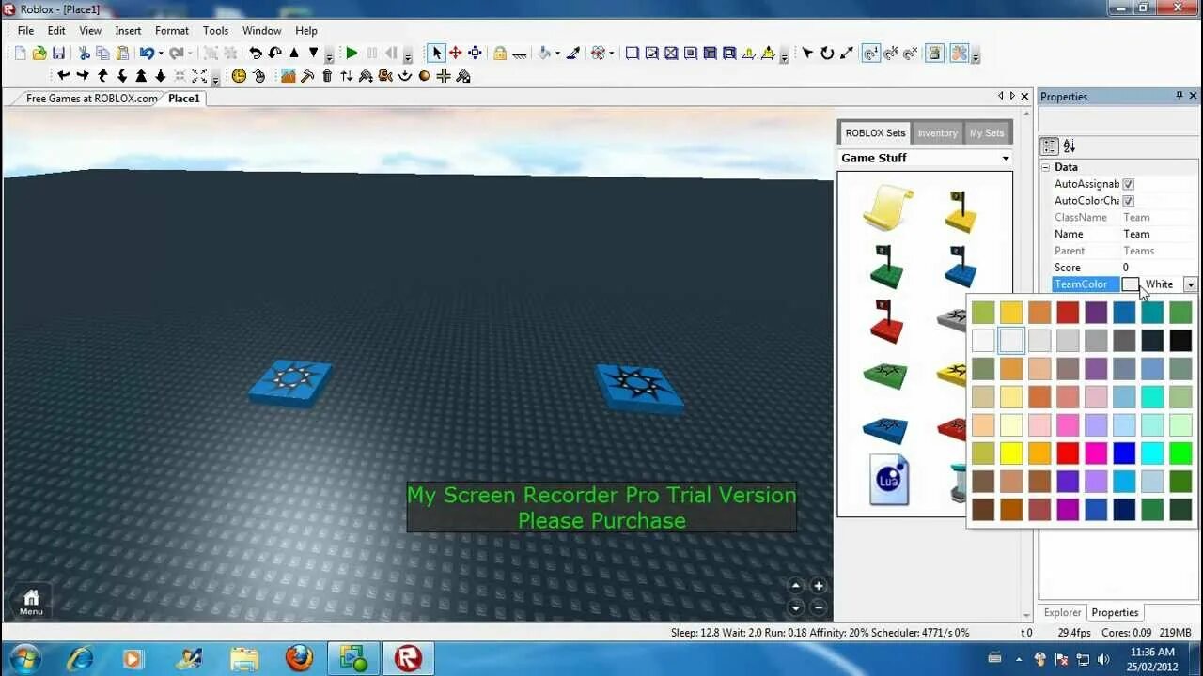Open the Format menu
The image size is (1203, 676).
(x=172, y=31)
